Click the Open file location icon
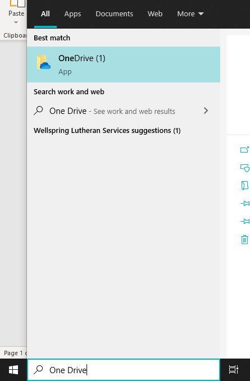250x381 pixels. coord(244,185)
